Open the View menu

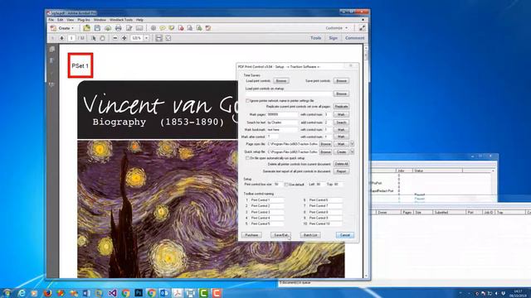click(70, 20)
